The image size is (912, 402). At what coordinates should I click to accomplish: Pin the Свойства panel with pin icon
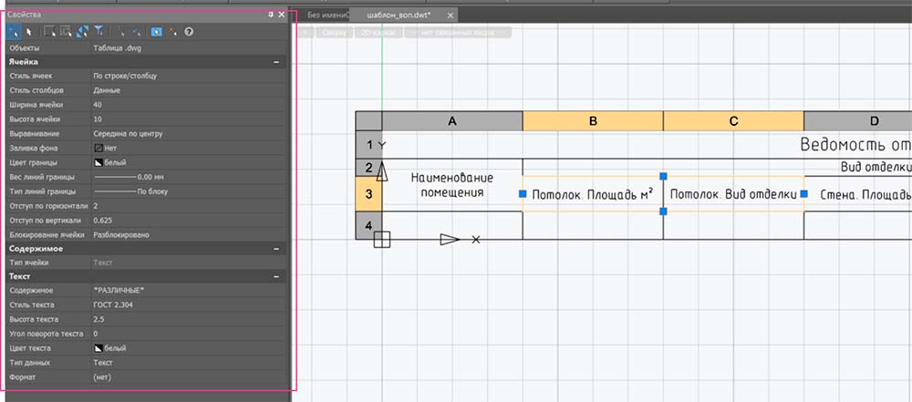pyautogui.click(x=270, y=15)
